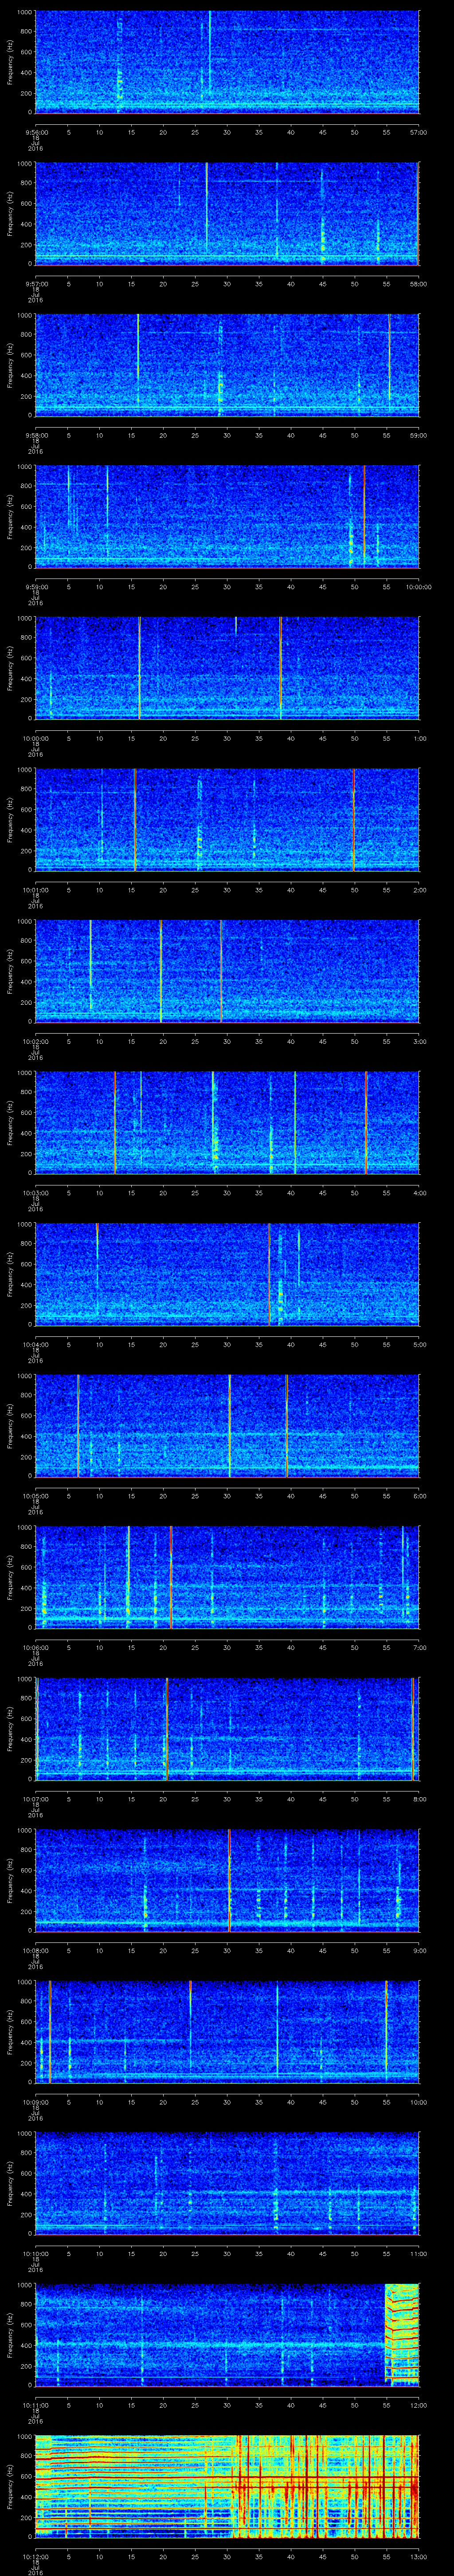Choose the spectrogram panel starting at 10:02:00

pos(227,971)
